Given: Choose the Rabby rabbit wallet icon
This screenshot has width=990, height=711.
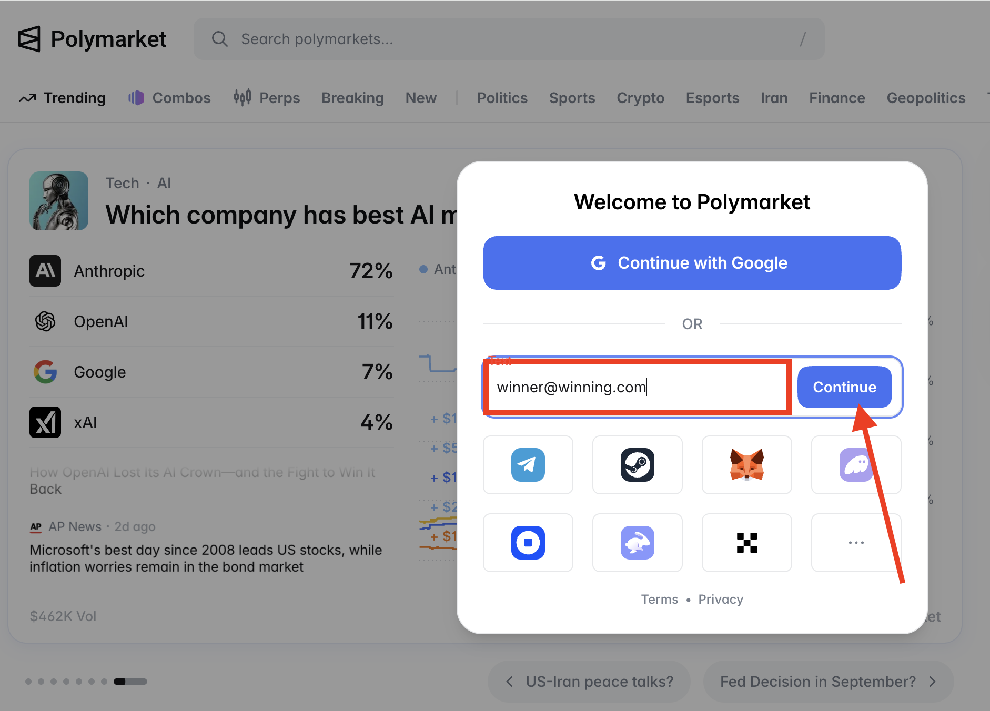Looking at the screenshot, I should coord(638,543).
